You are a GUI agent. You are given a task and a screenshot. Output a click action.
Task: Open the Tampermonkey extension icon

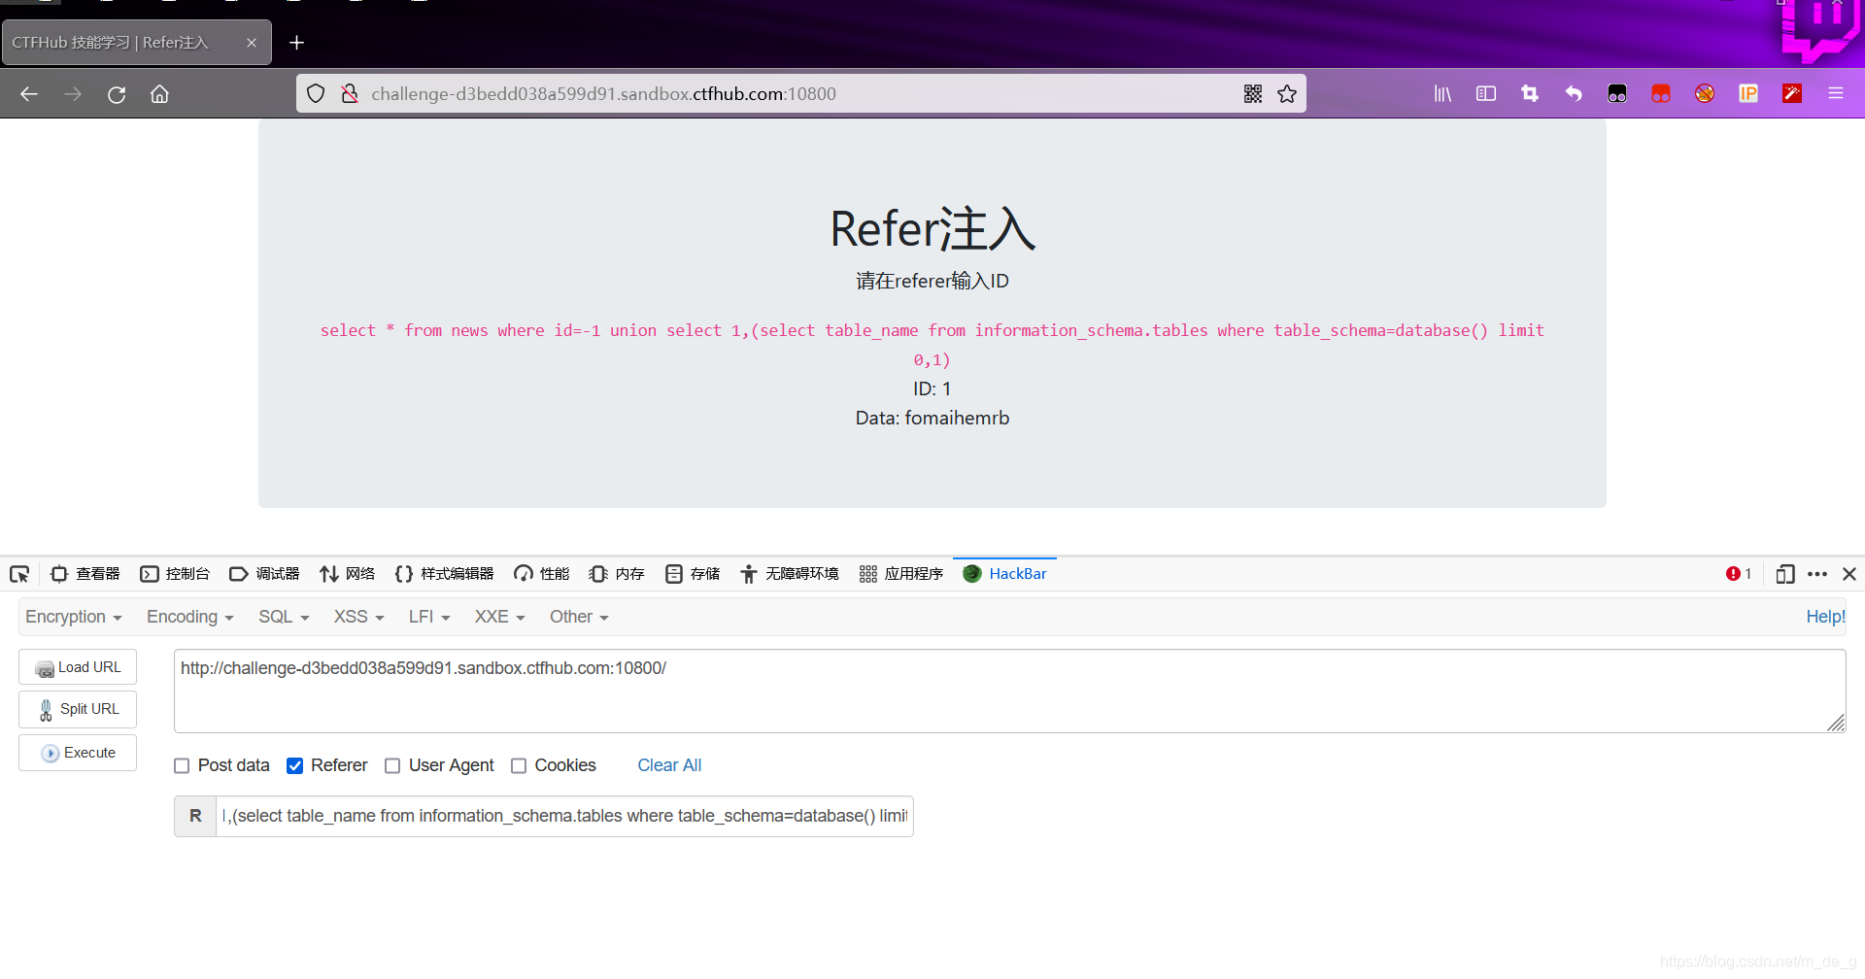tap(1617, 93)
